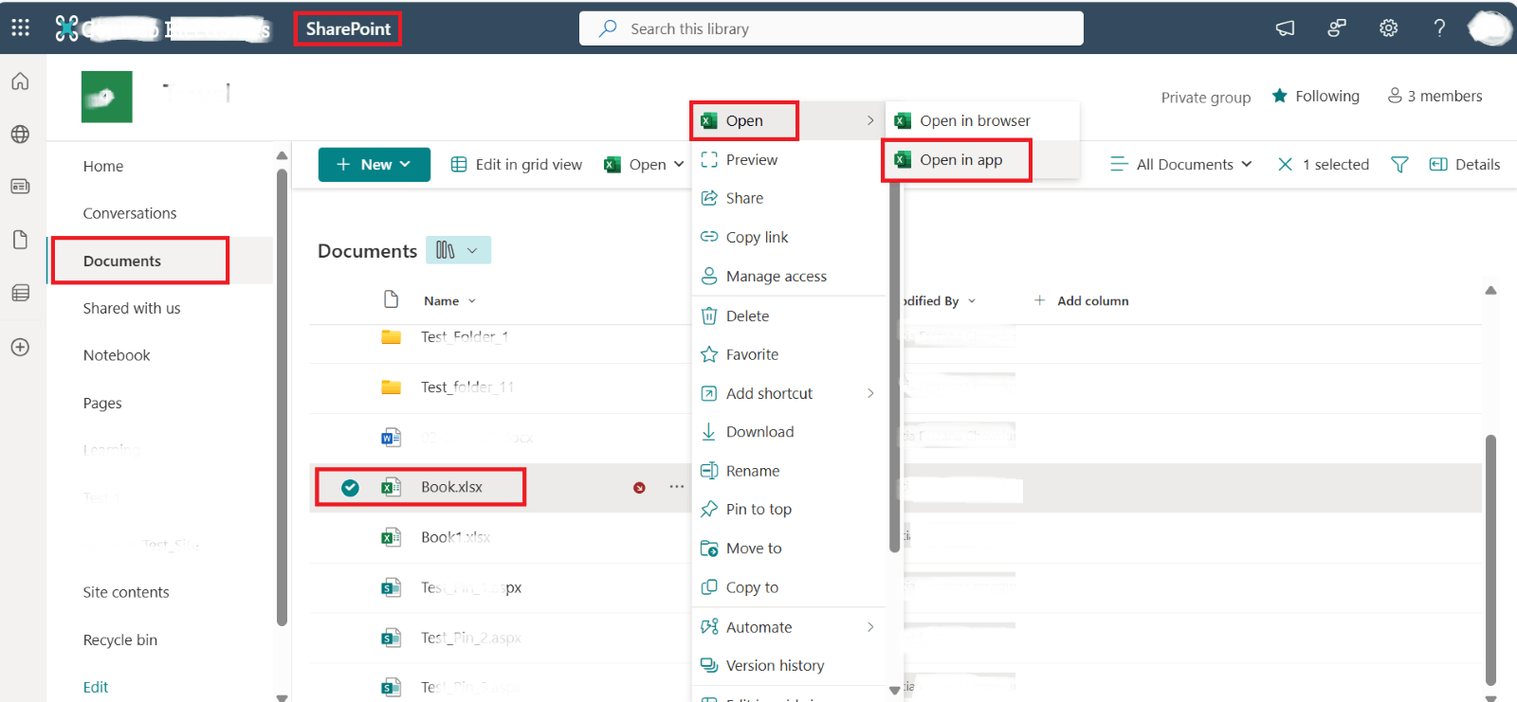Clear selection using the X icon
This screenshot has height=702, width=1517.
pyautogui.click(x=1285, y=165)
